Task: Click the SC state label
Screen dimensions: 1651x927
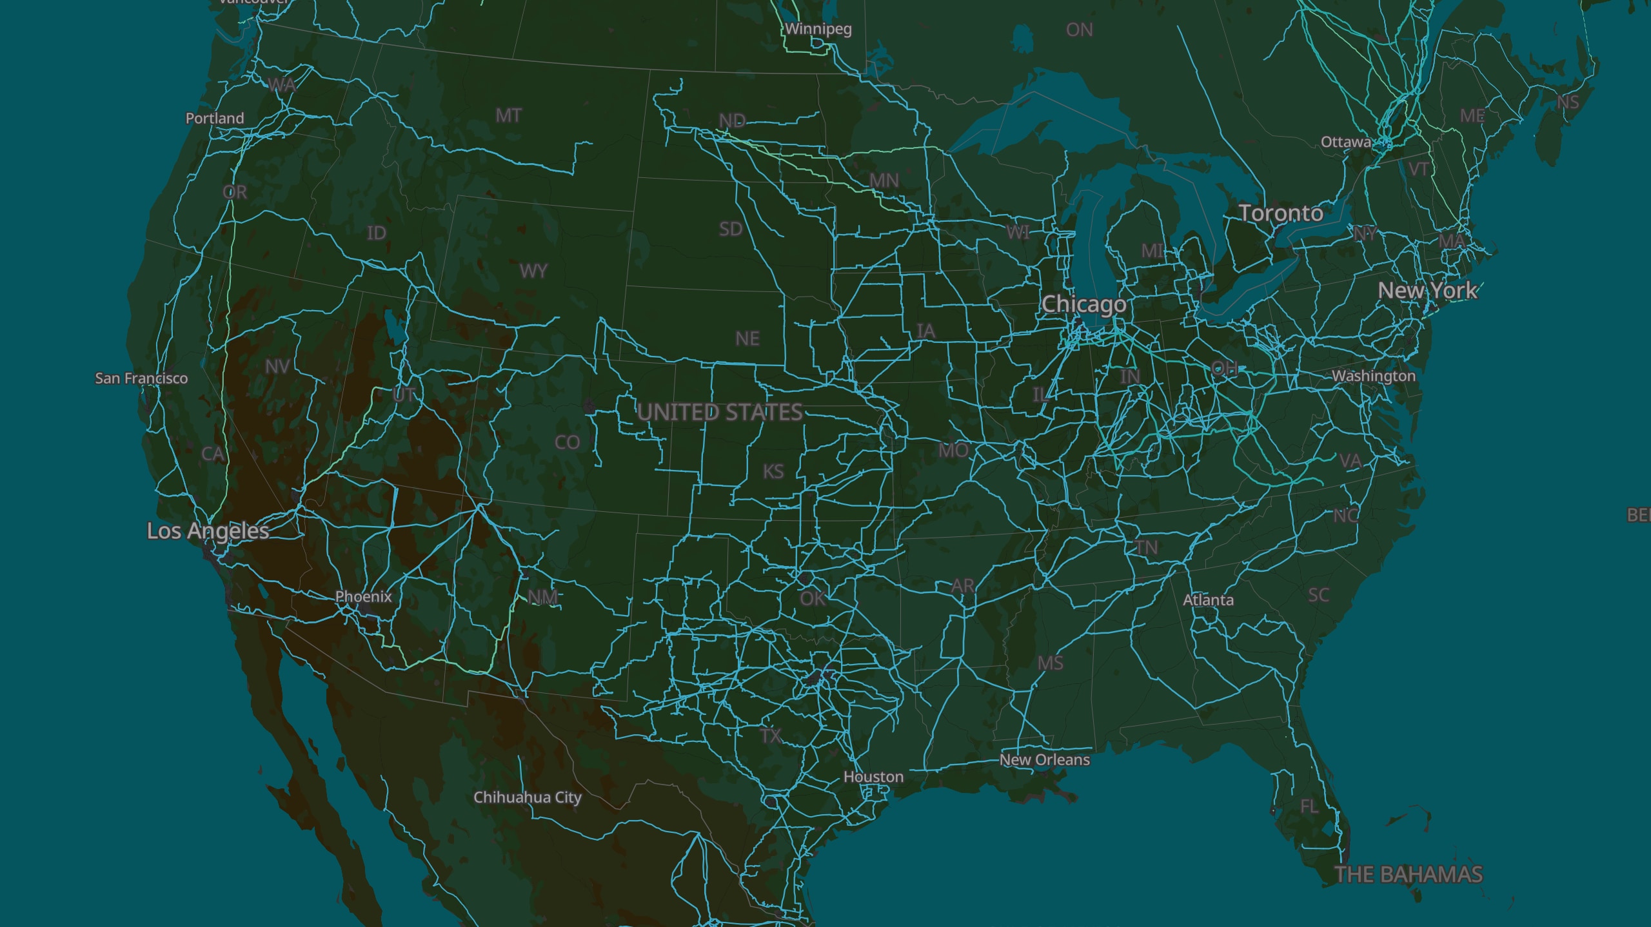Action: click(1318, 594)
